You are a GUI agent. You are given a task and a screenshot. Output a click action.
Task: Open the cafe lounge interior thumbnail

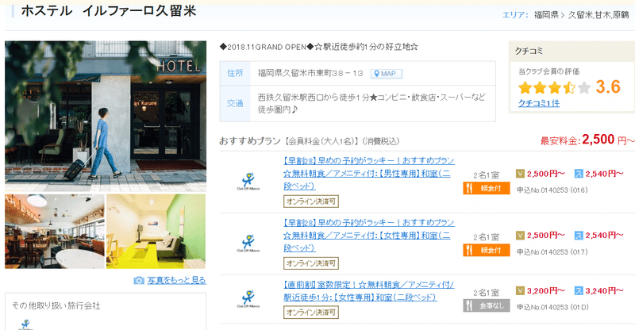click(x=55, y=231)
